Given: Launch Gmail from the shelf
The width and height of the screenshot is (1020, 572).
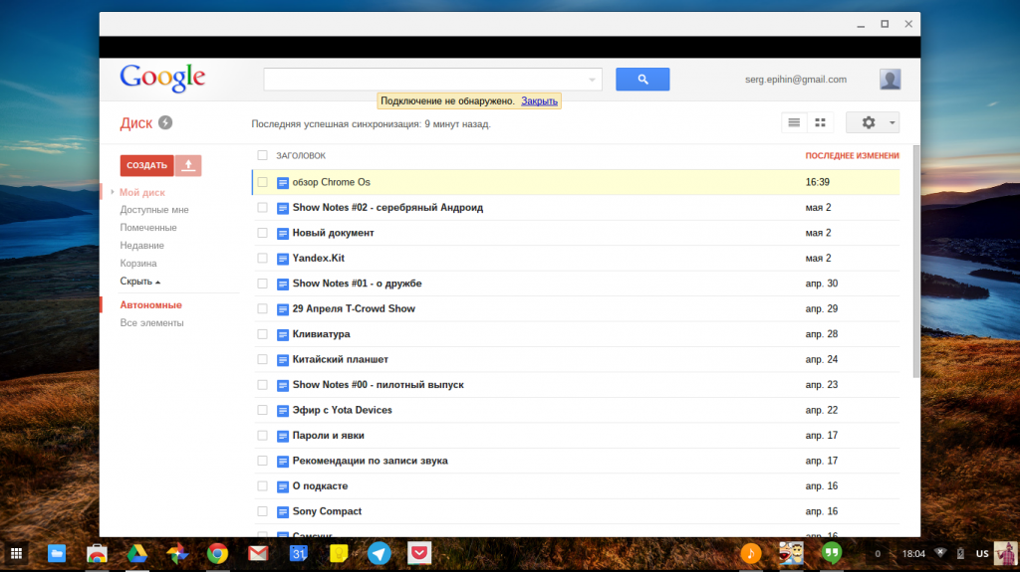Looking at the screenshot, I should (258, 554).
